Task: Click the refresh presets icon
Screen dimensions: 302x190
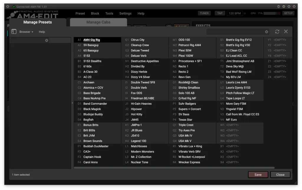Action: (x=277, y=32)
